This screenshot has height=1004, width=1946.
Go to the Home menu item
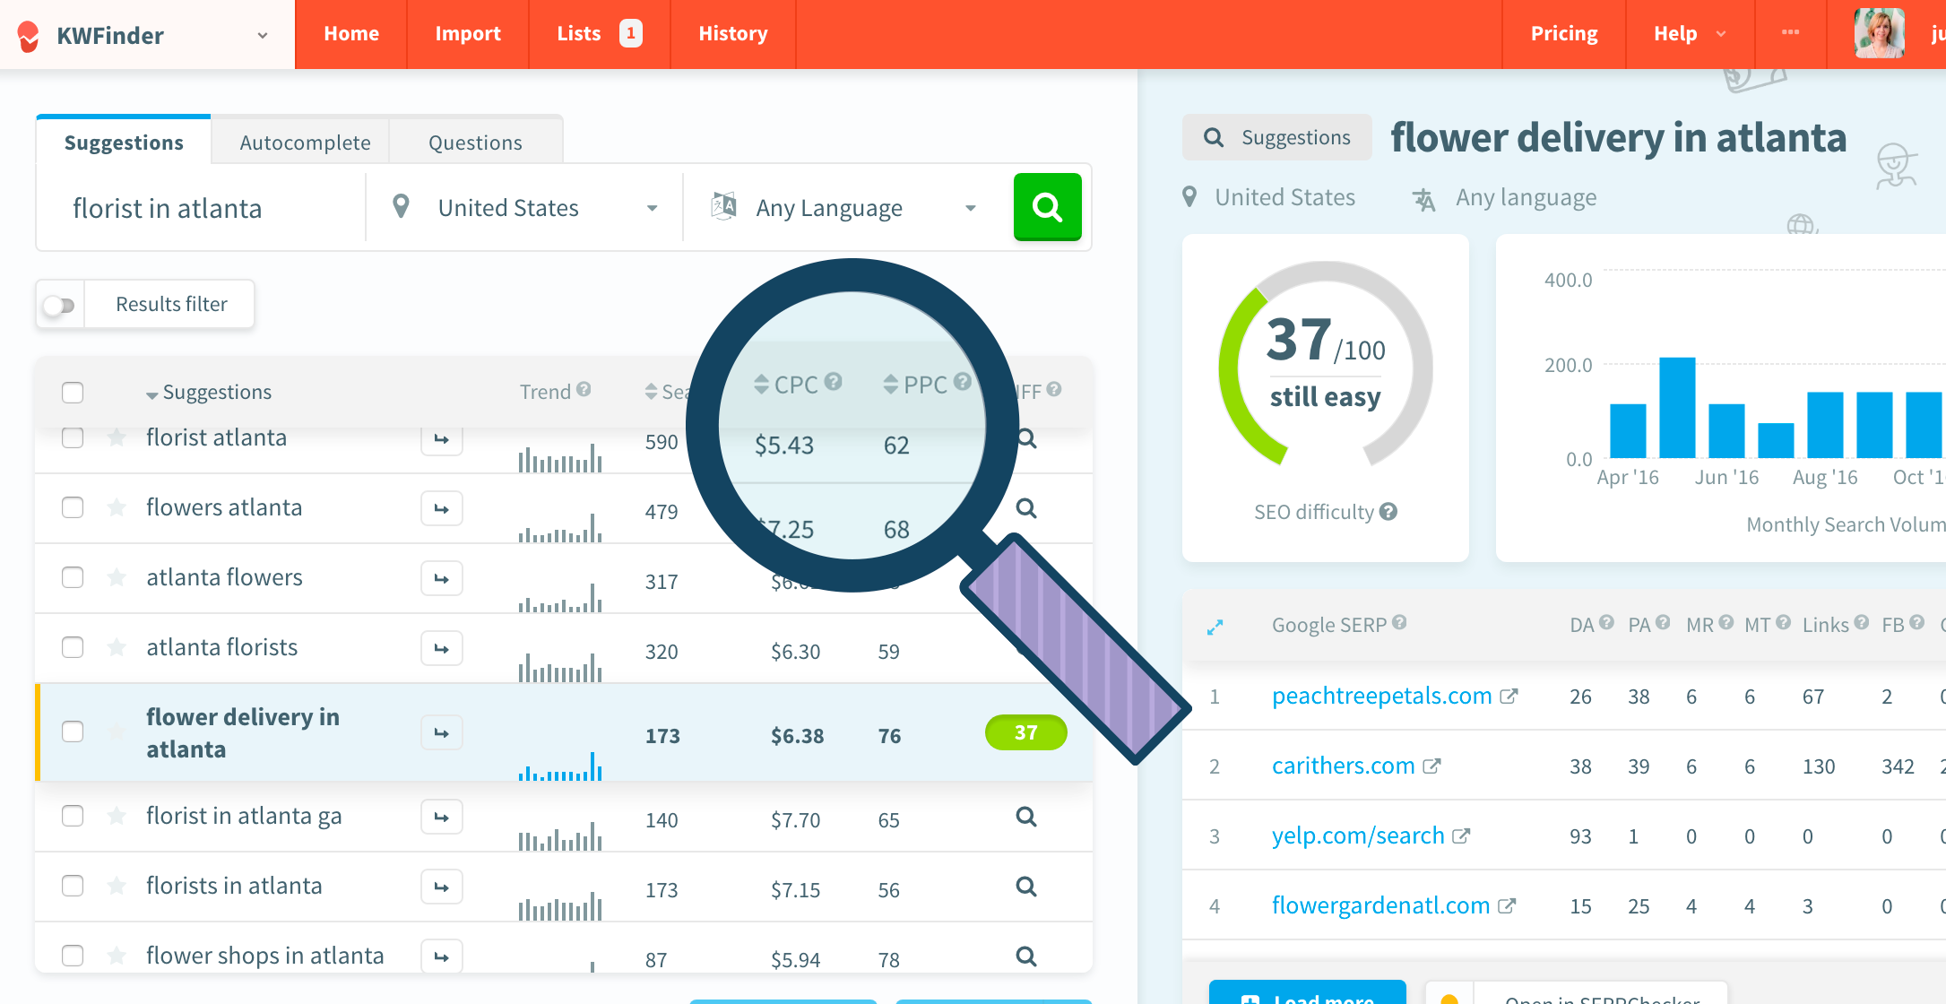click(351, 34)
